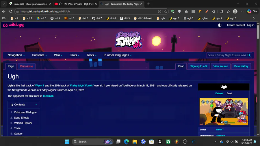
Task: Go to Cutscene Dialogue section
Action: point(25,113)
